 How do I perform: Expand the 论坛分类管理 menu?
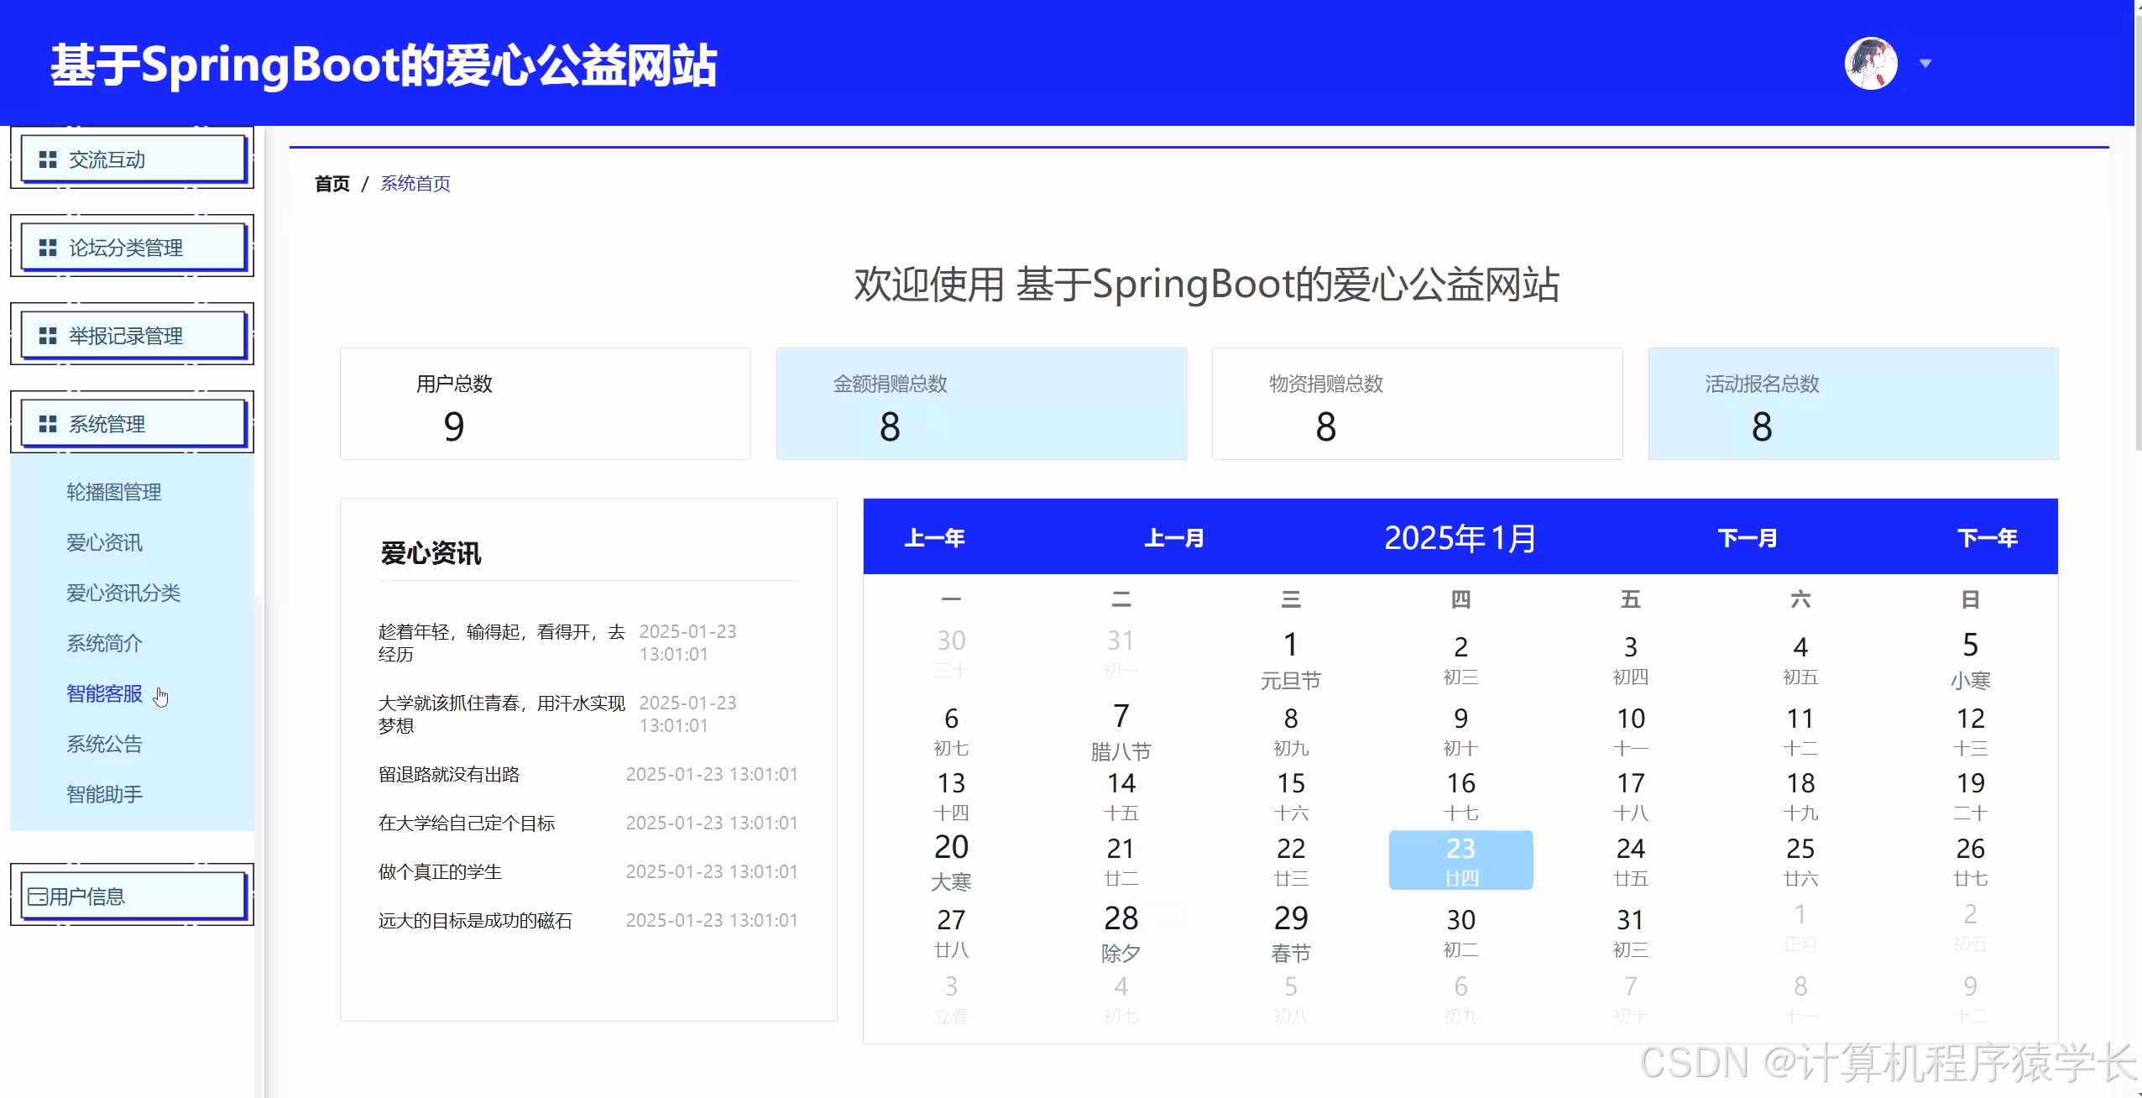133,247
